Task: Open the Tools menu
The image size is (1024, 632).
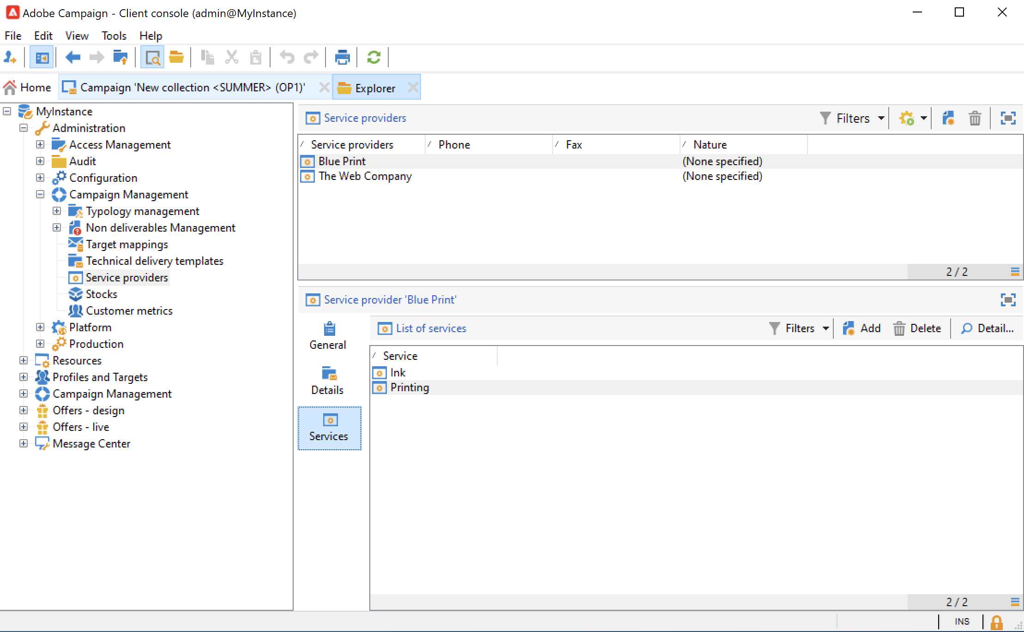Action: pyautogui.click(x=114, y=36)
